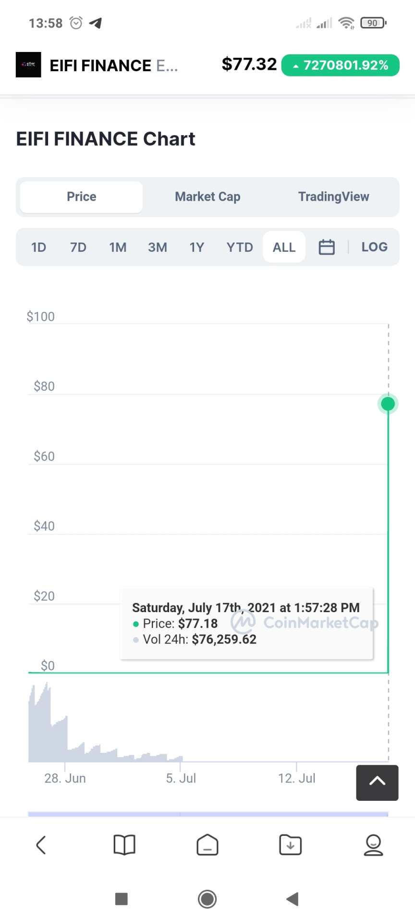Tap the browser back arrow icon
Screen dimensions: 415x924
[41, 845]
